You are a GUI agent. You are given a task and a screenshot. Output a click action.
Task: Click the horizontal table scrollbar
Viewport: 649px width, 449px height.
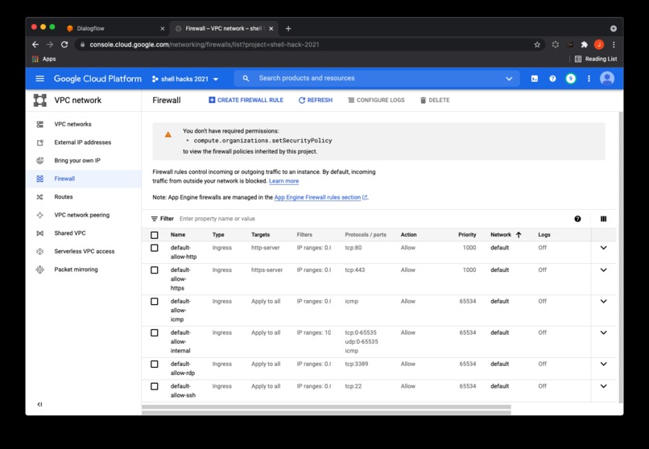pos(326,407)
